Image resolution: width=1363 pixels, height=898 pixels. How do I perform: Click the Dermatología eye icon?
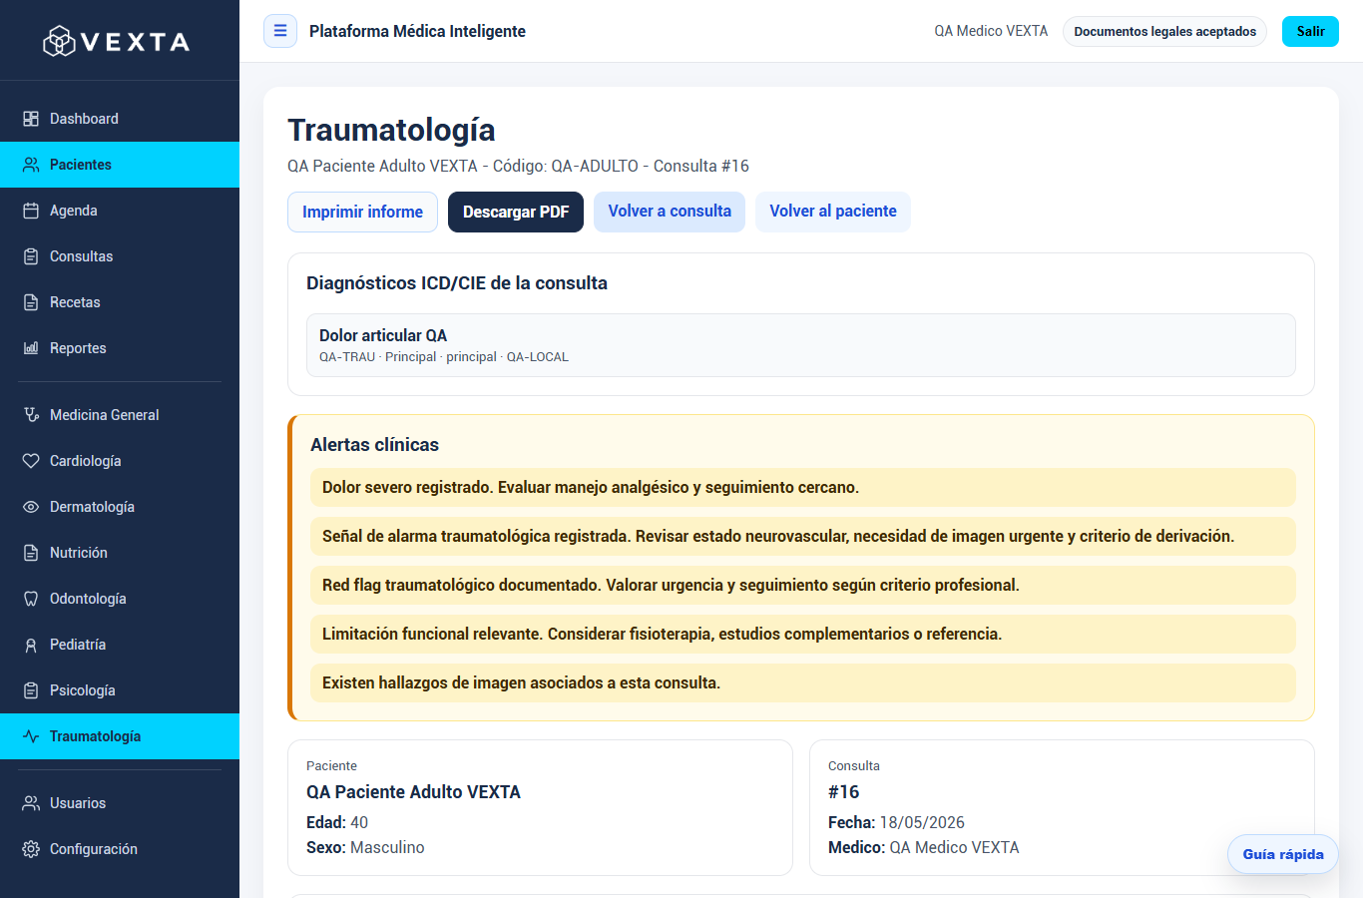point(31,507)
